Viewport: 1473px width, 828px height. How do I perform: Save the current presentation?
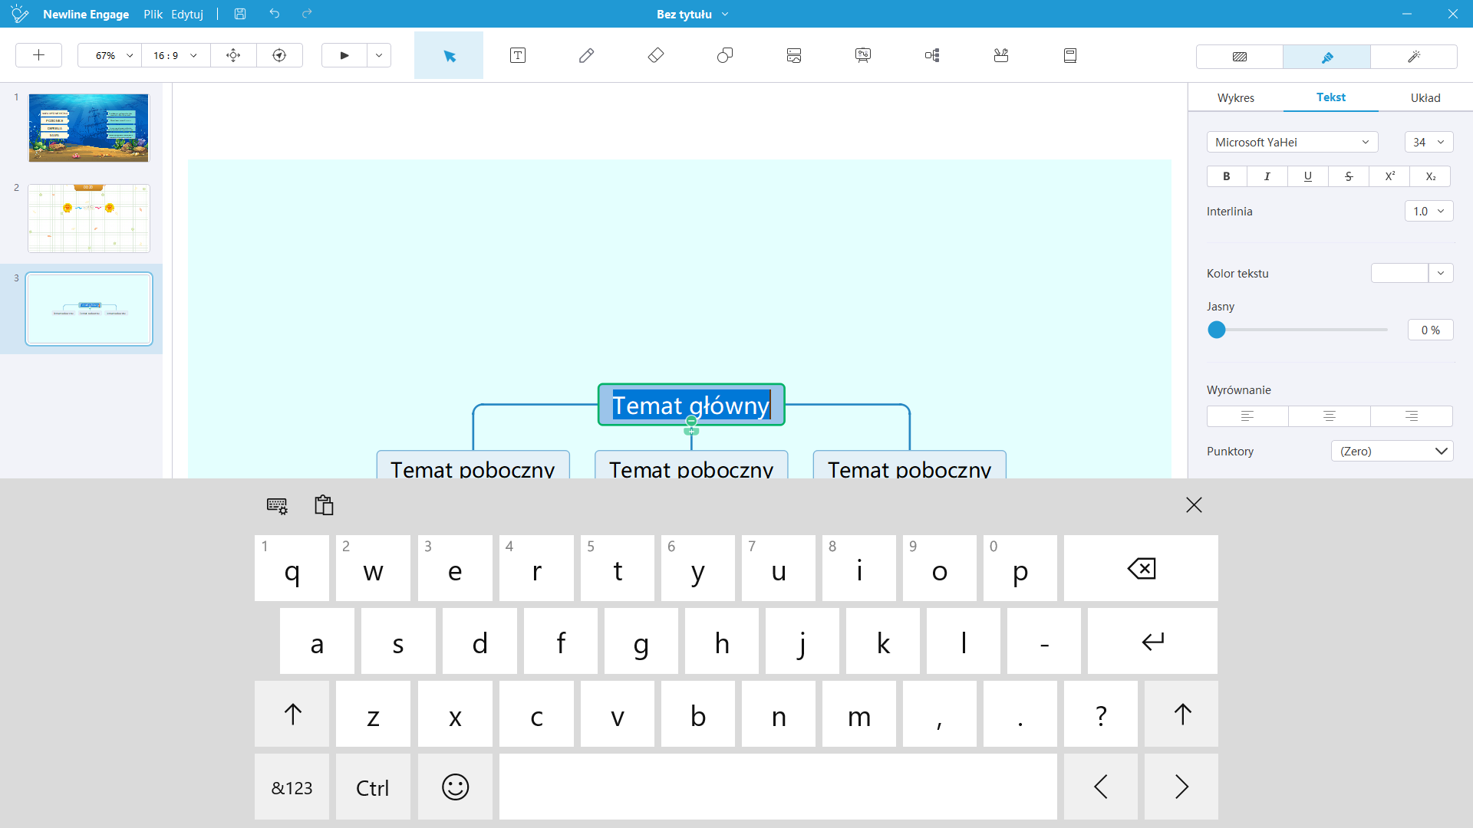(240, 14)
